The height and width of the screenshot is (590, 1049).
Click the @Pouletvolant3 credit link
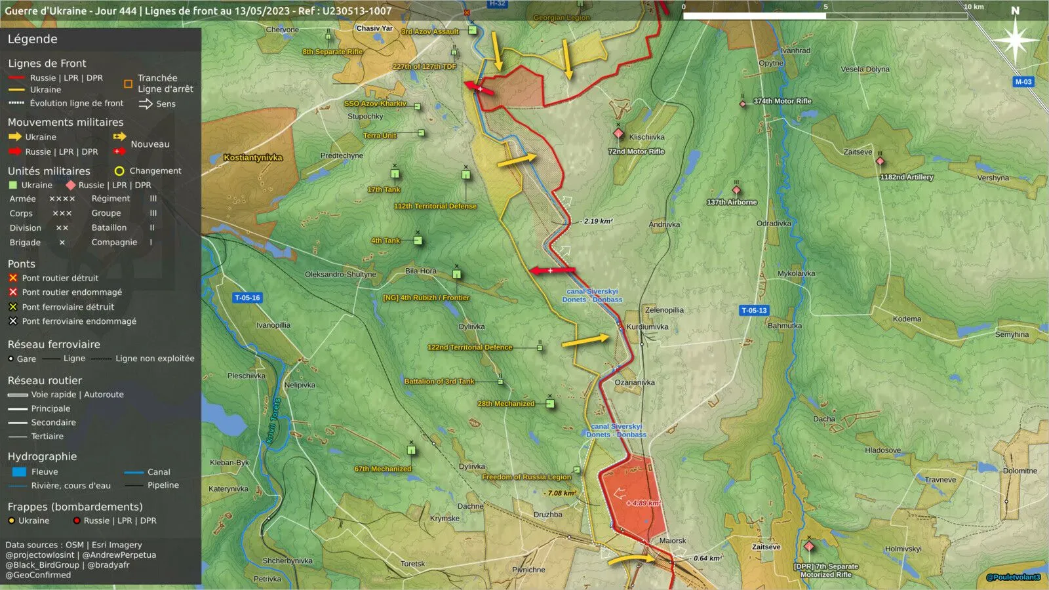point(1014,578)
